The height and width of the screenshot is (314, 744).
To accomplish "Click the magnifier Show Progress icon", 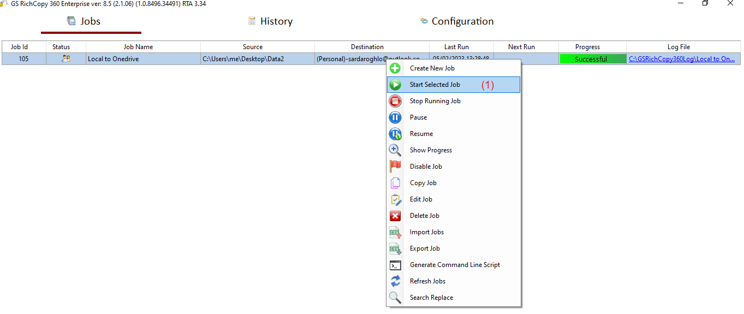I will tap(395, 150).
